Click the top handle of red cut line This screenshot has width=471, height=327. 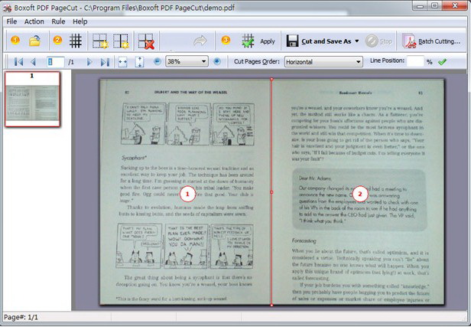click(271, 79)
